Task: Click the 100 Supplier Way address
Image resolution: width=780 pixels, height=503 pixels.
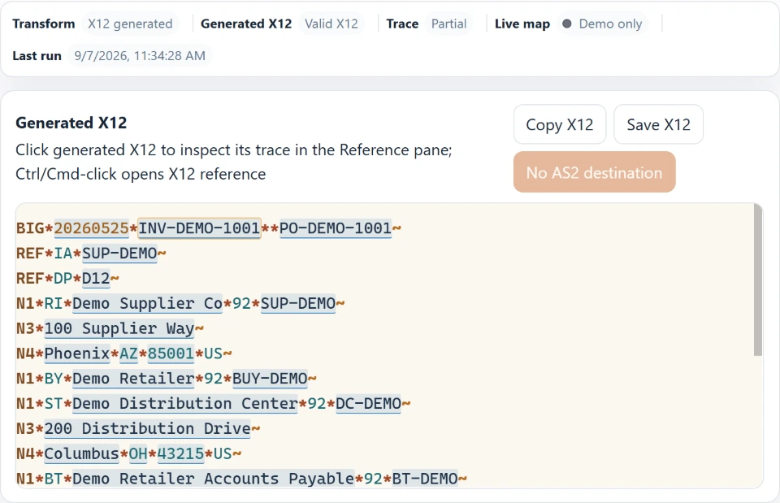Action: tap(119, 328)
